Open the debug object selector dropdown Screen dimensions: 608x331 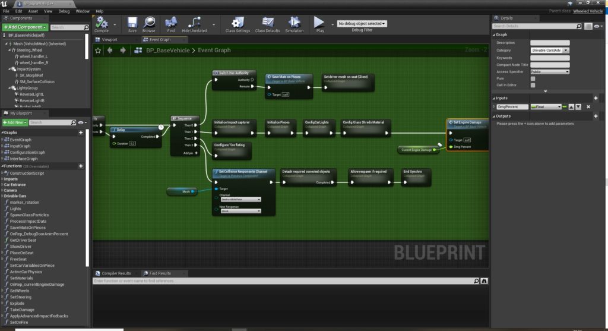362,24
